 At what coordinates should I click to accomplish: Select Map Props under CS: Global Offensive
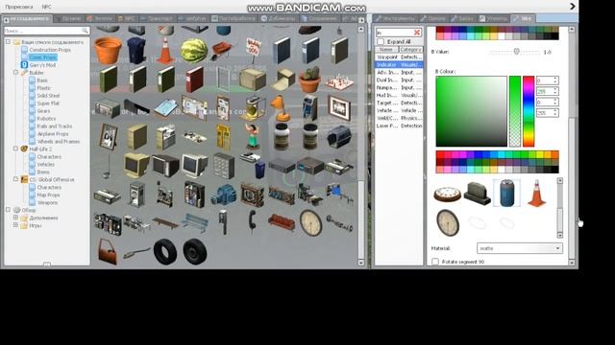tap(48, 195)
